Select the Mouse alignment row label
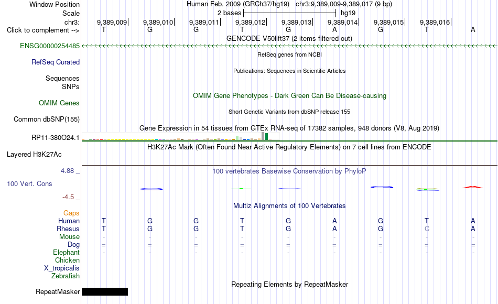Screen dimensions: 498x304 coord(69,237)
